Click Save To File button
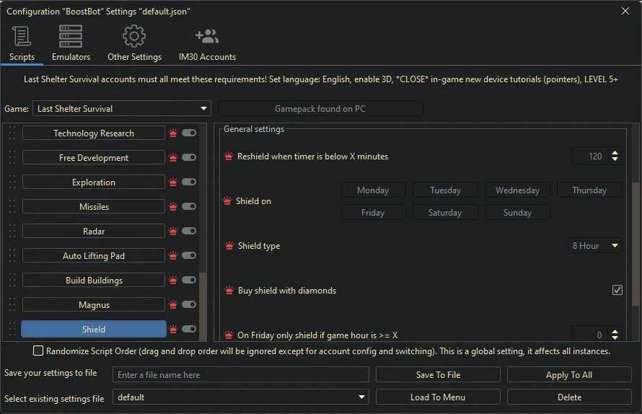Viewport: 642px width, 414px height. (438, 374)
